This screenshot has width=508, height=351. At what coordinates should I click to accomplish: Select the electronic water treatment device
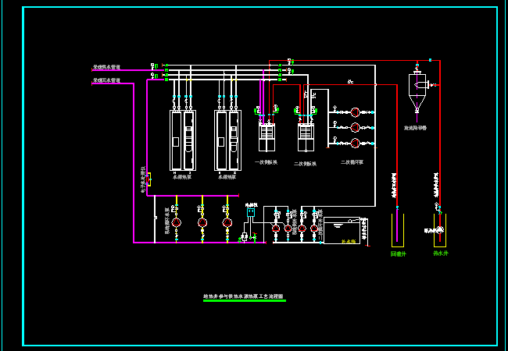pos(145,179)
